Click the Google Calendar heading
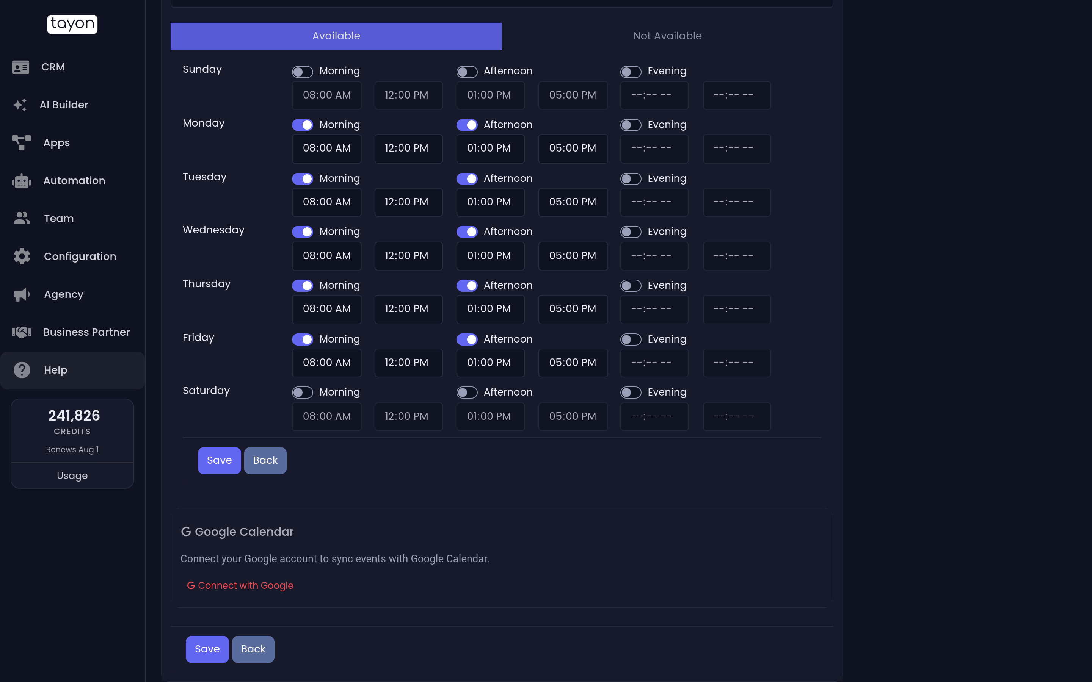The height and width of the screenshot is (682, 1092). tap(237, 532)
